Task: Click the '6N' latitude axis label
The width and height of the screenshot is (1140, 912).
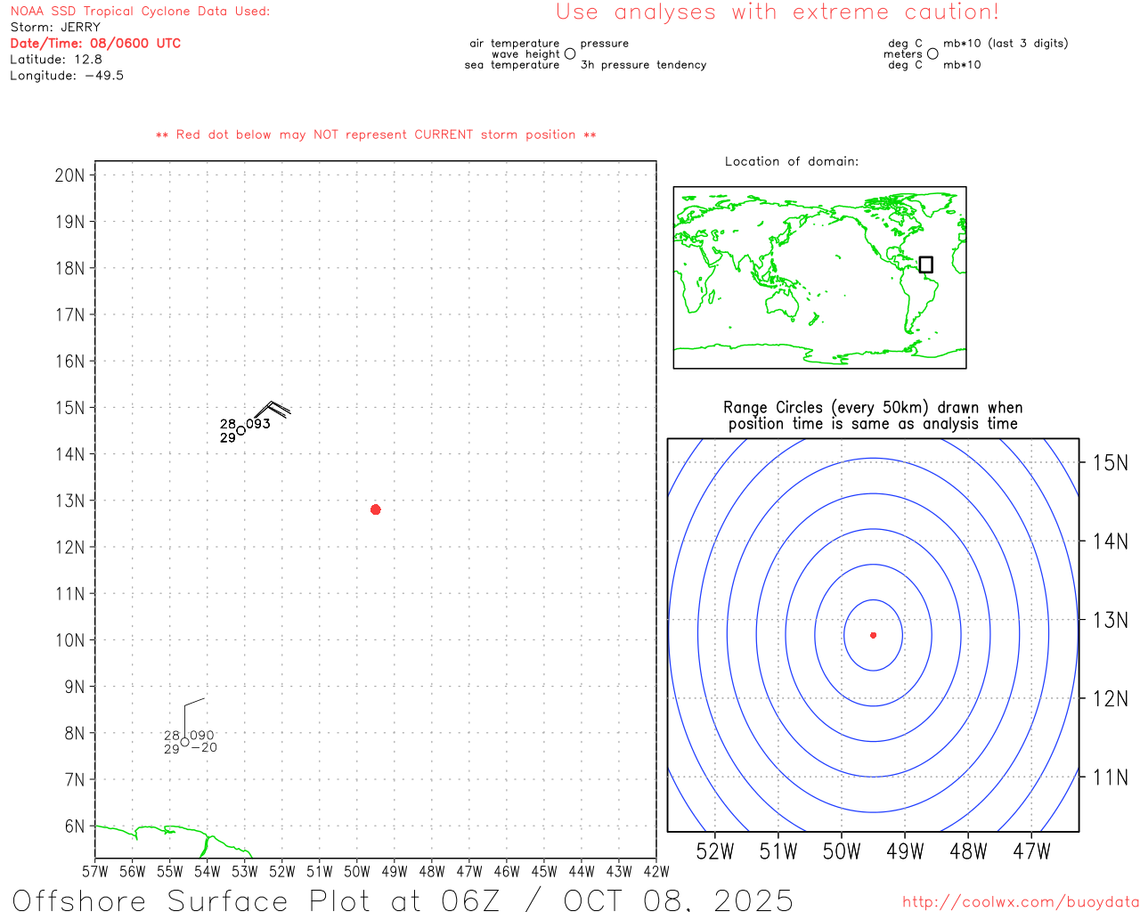Action: (75, 826)
